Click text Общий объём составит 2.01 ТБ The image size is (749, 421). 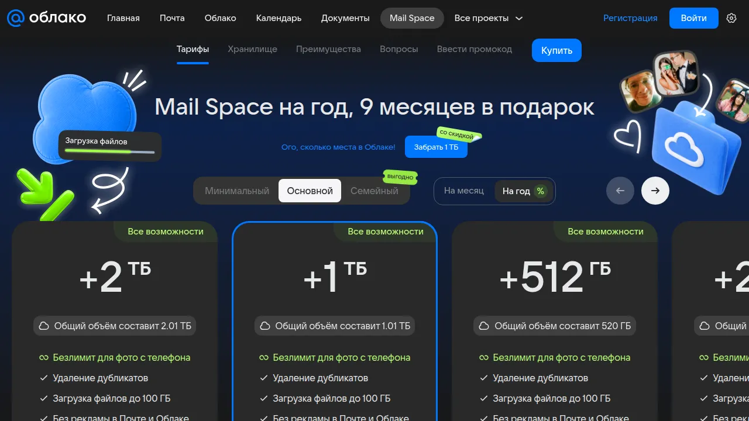click(123, 326)
